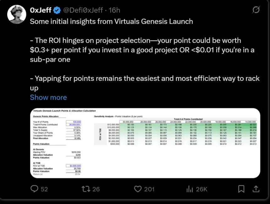This screenshot has width=270, height=204.
Task: Expand the tweet with Show more
Action: 48,97
